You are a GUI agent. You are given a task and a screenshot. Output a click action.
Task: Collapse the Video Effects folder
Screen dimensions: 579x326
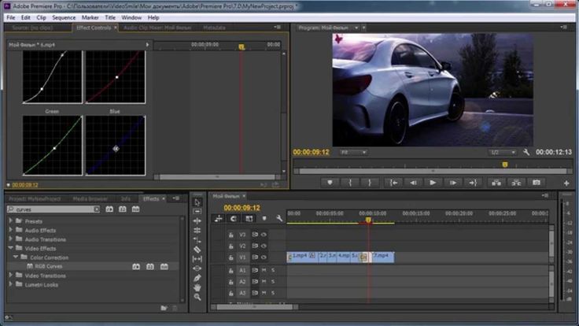[x=11, y=248]
